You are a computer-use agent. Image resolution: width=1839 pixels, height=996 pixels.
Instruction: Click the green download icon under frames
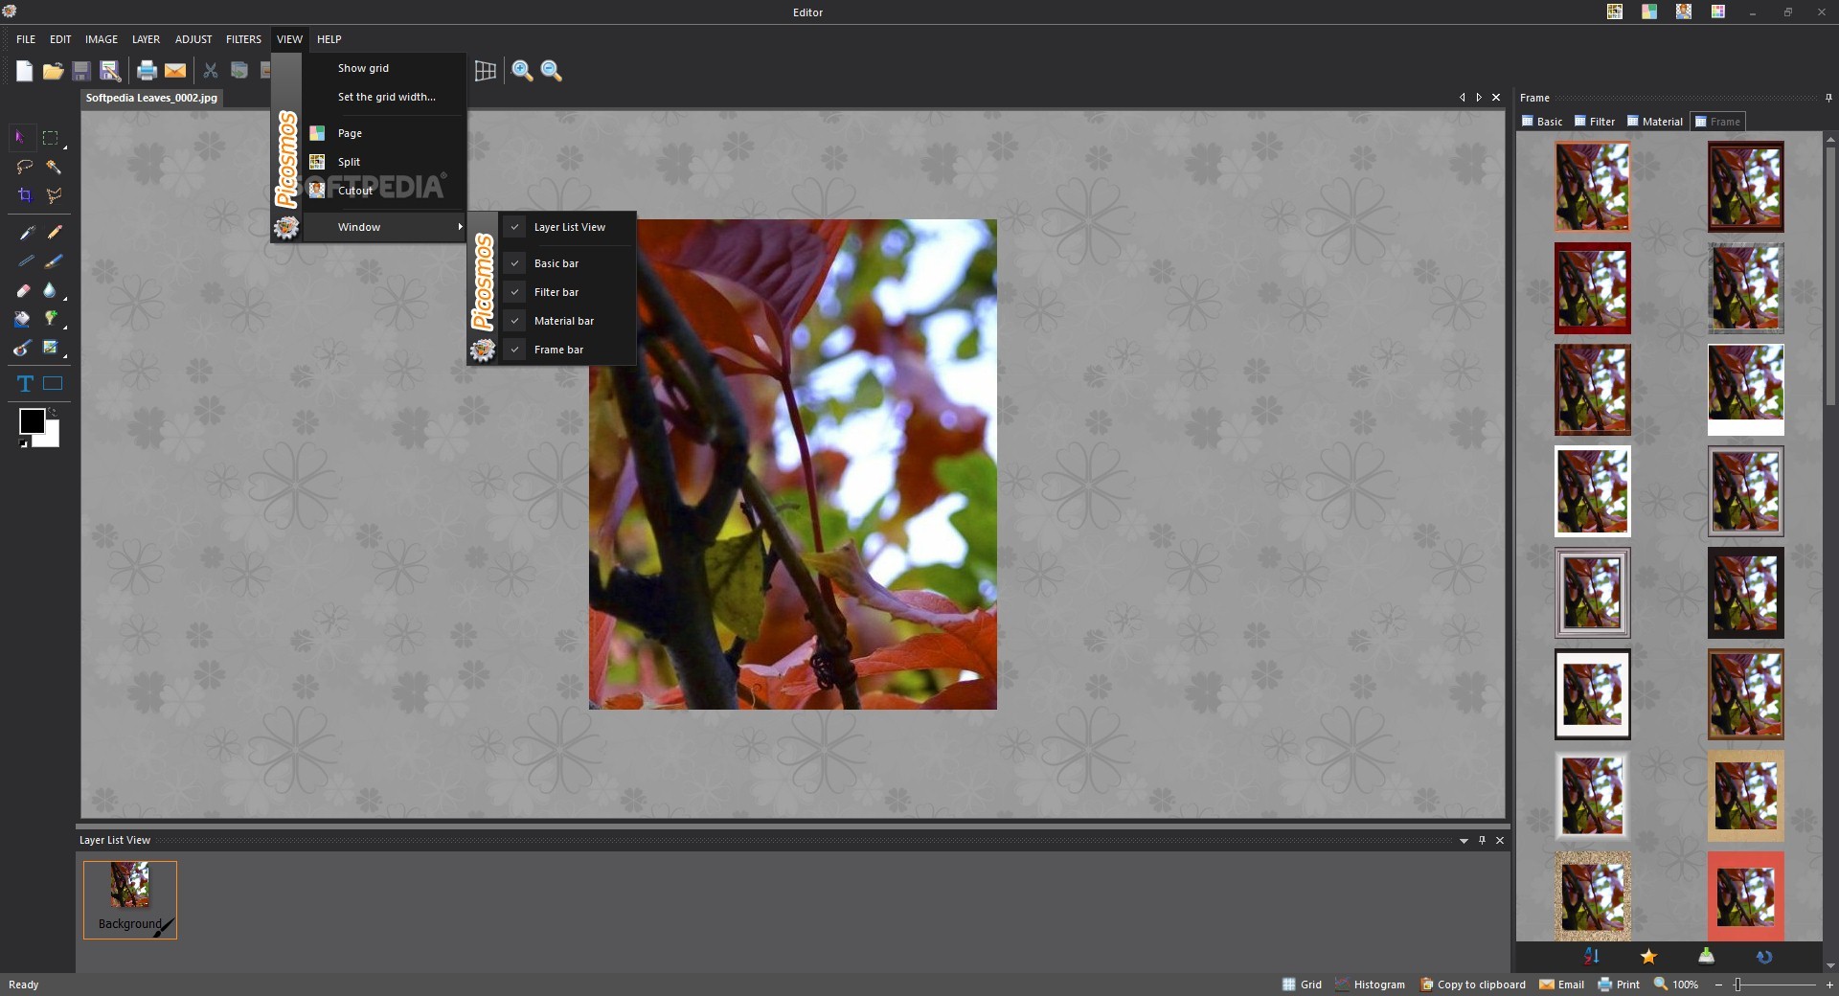[1707, 956]
